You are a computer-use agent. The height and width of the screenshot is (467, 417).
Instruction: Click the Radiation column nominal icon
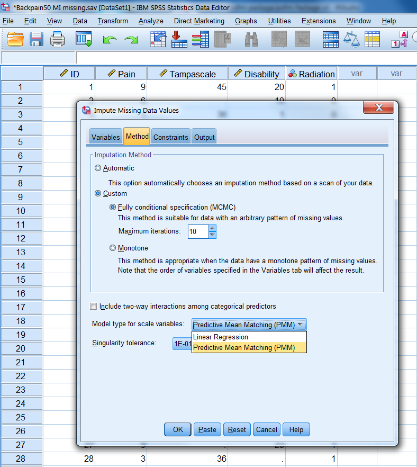pyautogui.click(x=293, y=74)
